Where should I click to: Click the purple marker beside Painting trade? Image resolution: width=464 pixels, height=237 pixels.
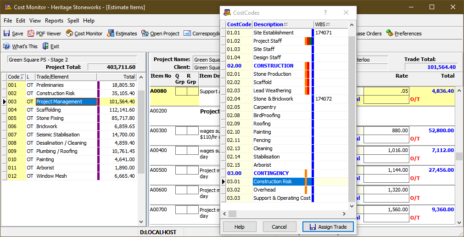click(99, 159)
